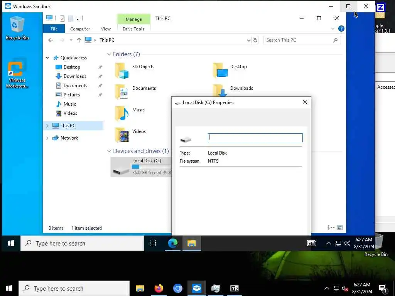Open Firefox on host taskbar
The image size is (395, 296).
tap(159, 288)
